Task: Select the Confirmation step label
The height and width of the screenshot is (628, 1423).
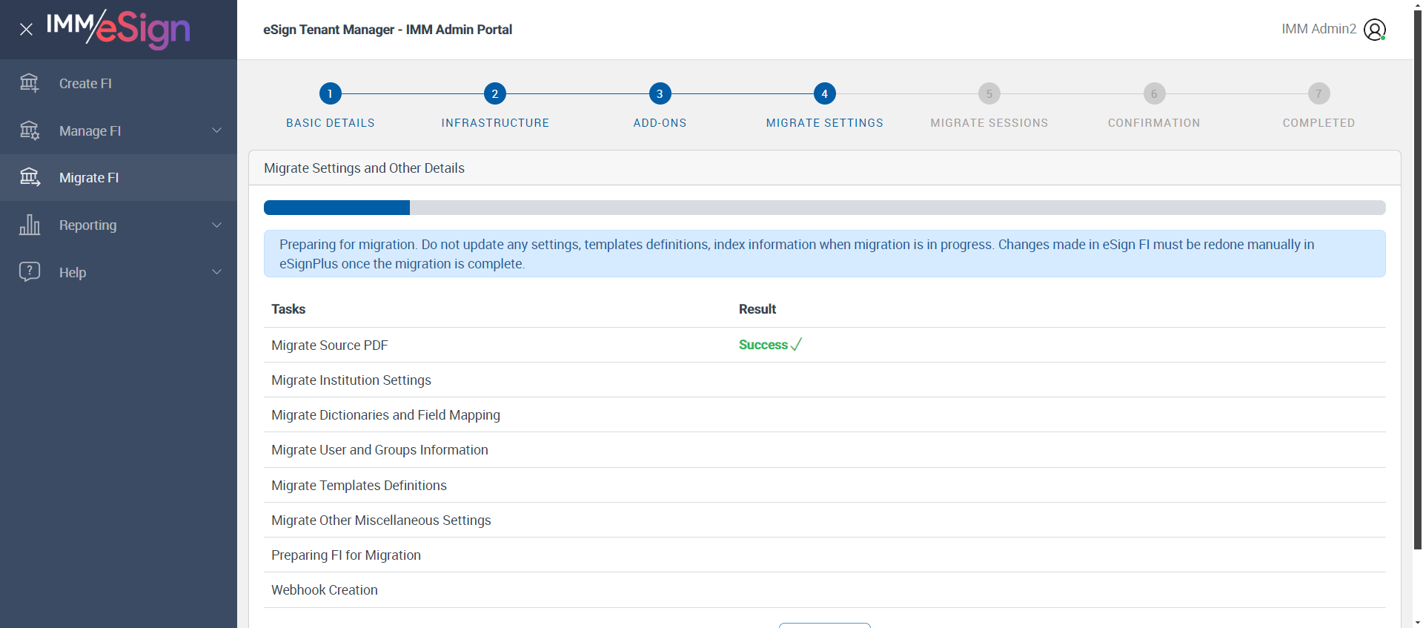Action: coord(1154,123)
